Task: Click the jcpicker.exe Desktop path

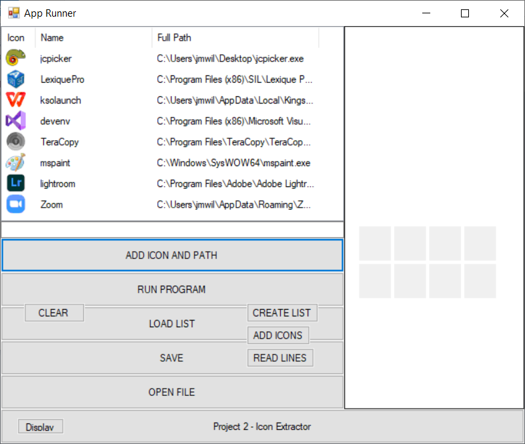Action: (x=230, y=59)
